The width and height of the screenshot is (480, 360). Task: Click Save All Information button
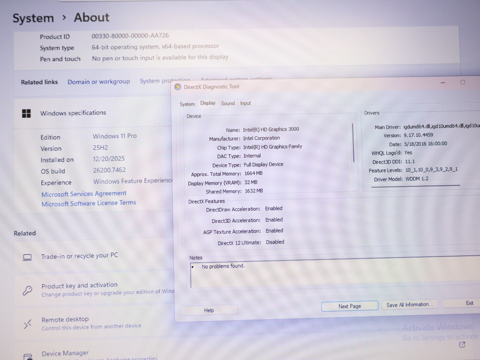[409, 305]
